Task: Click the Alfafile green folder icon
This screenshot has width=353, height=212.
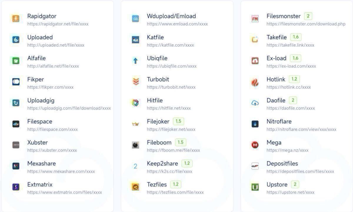Action: 16,61
